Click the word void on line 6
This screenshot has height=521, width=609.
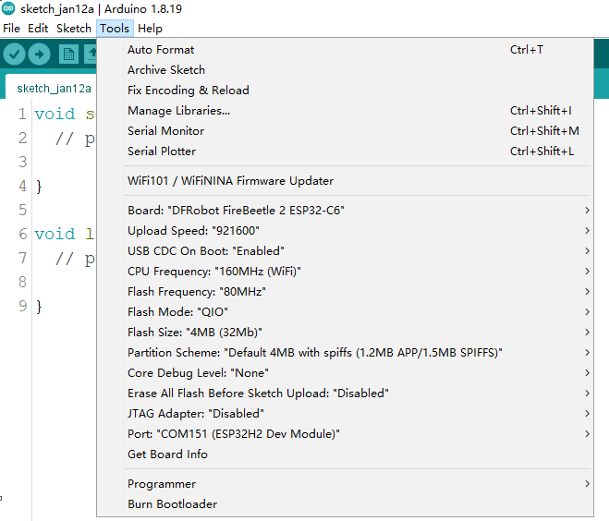coord(55,234)
